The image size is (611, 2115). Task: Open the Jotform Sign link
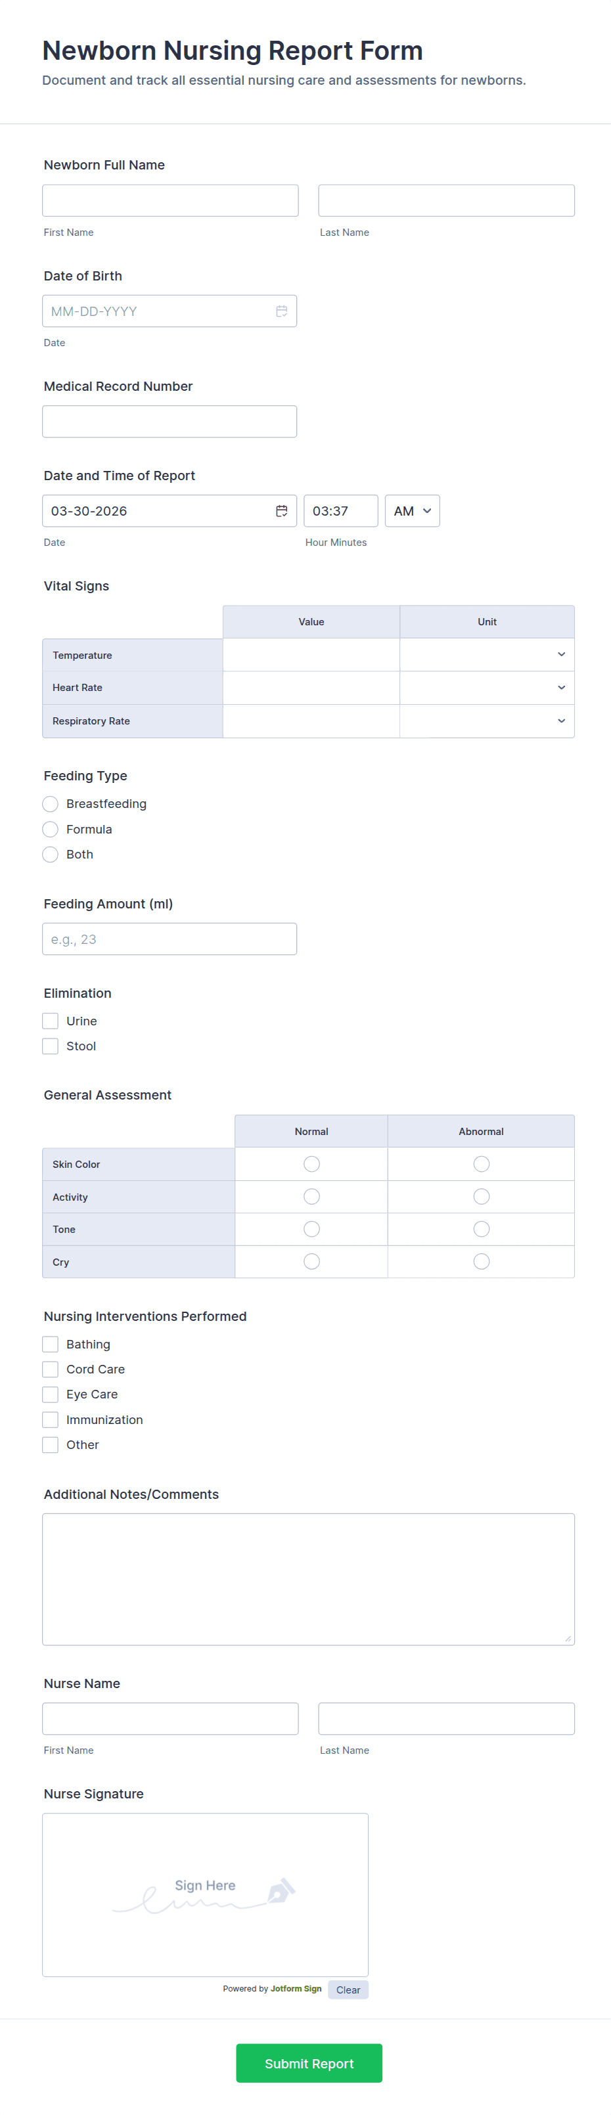[296, 1989]
